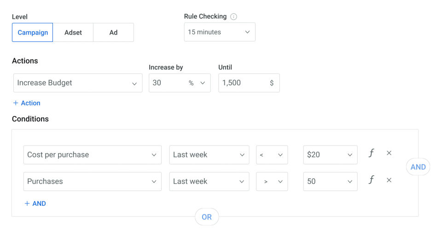The width and height of the screenshot is (442, 232).
Task: Add another AND condition
Action: [35, 203]
